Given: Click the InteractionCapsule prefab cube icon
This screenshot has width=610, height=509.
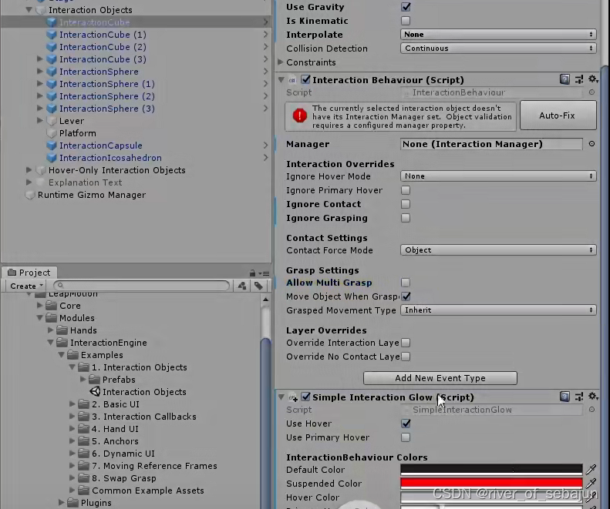Looking at the screenshot, I should pos(52,146).
